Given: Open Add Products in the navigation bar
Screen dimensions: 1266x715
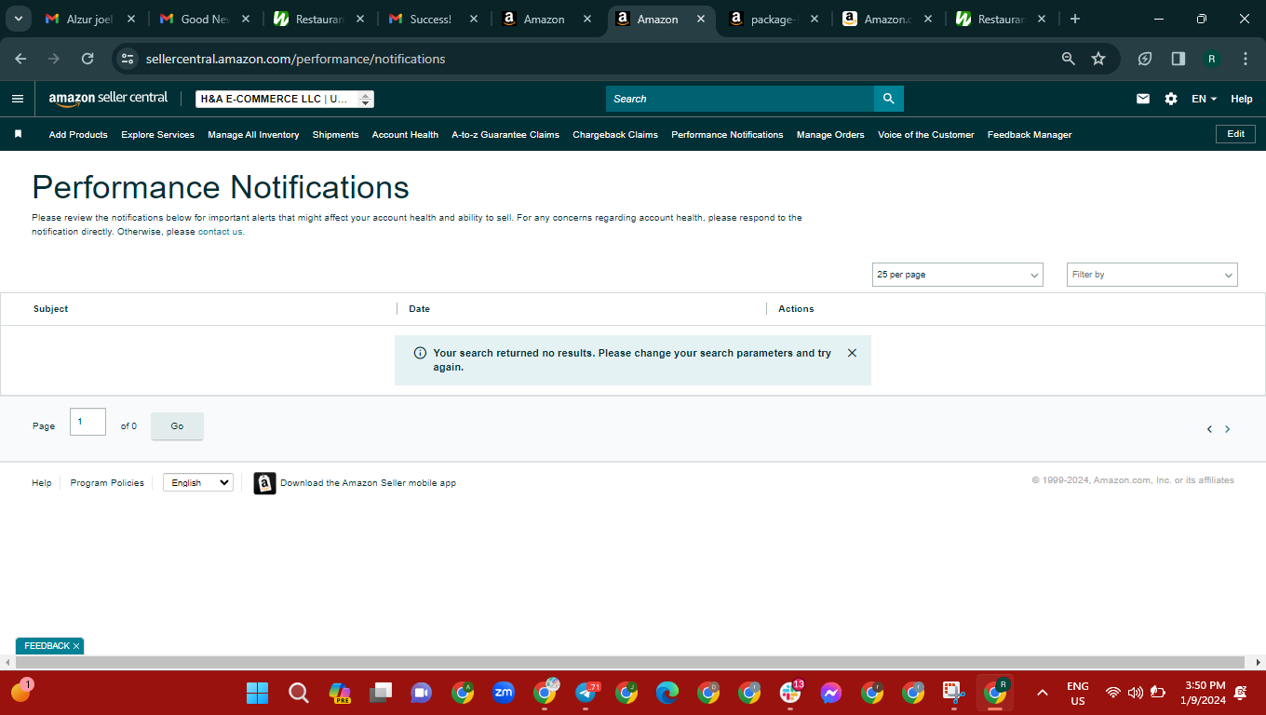Looking at the screenshot, I should click(78, 135).
